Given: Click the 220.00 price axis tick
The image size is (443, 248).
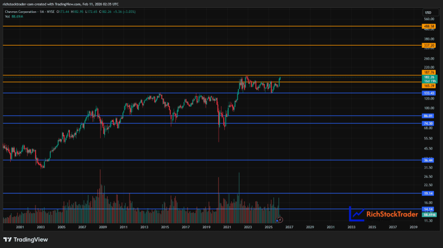Looking at the screenshot, I should tap(428, 67).
